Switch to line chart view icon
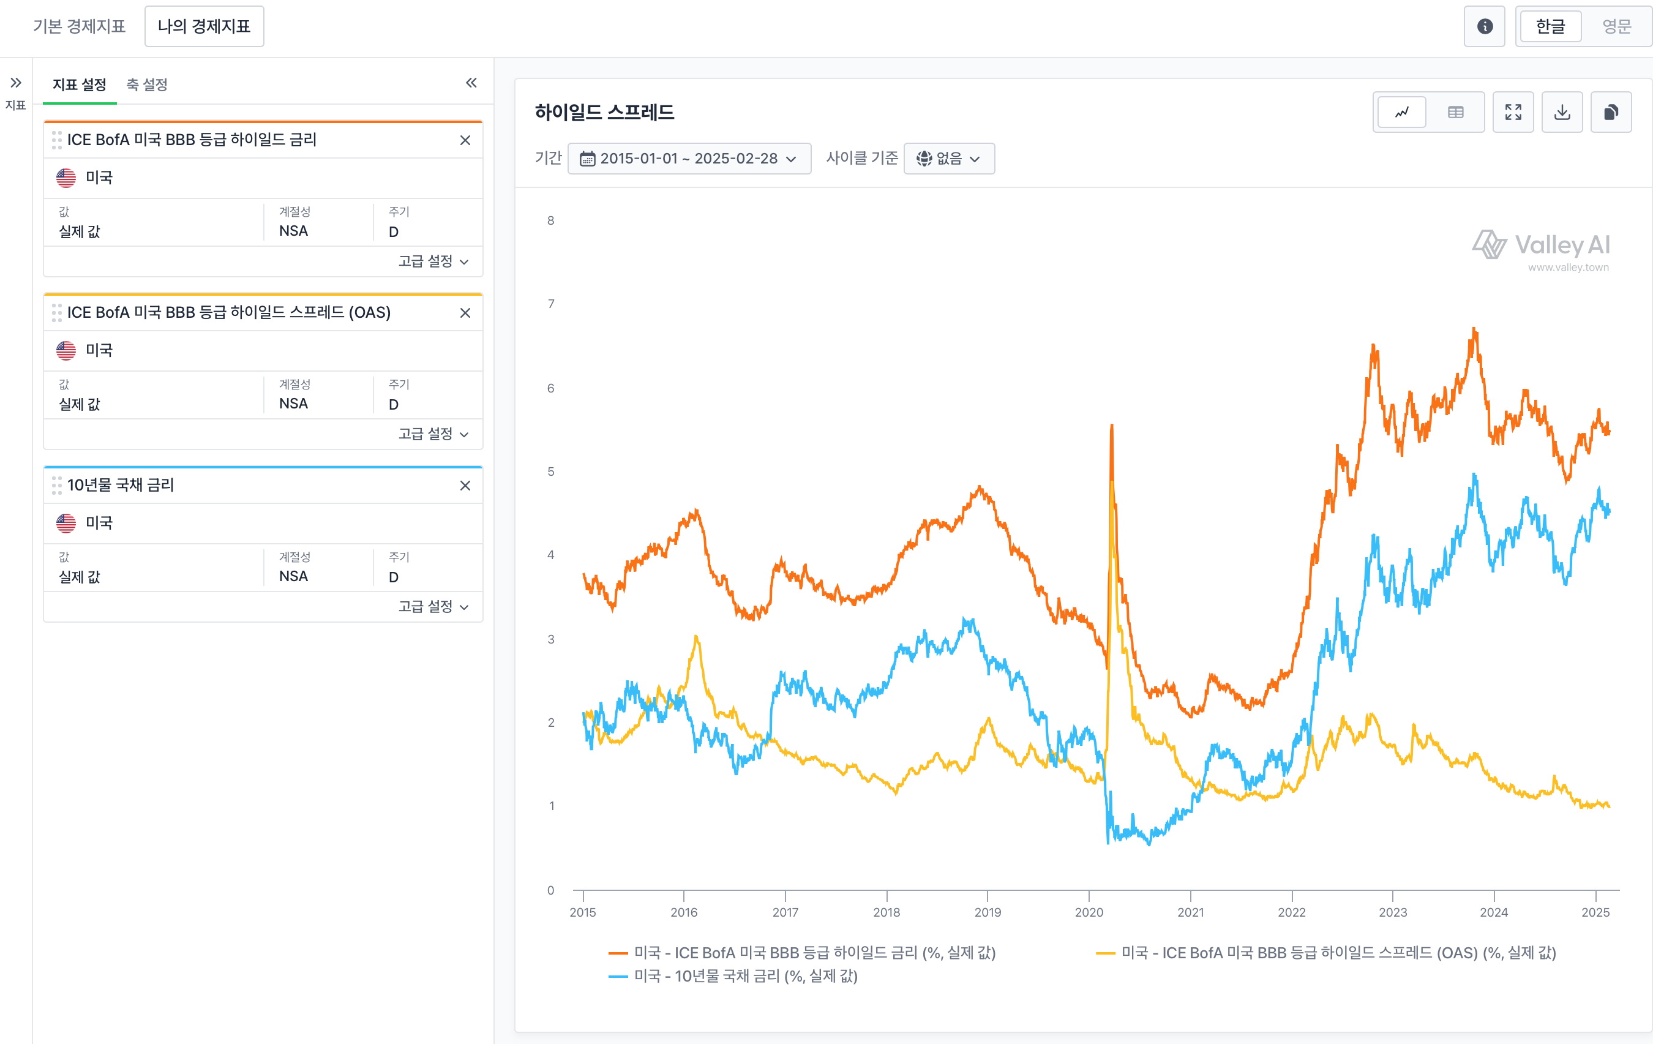This screenshot has width=1653, height=1044. pyautogui.click(x=1402, y=112)
